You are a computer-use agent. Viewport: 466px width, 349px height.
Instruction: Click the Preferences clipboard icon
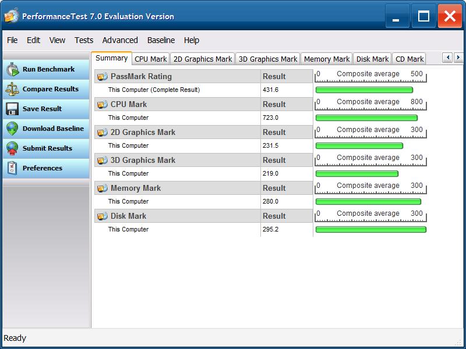point(12,168)
